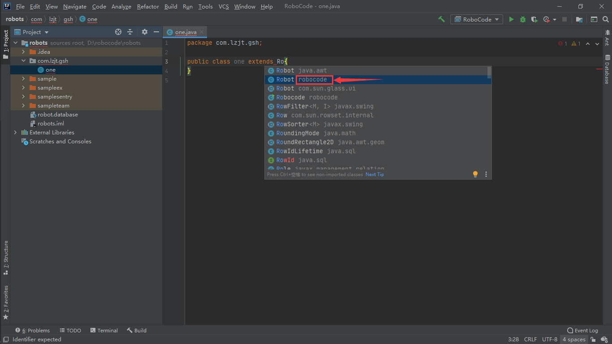Click the Build Project hammer icon

coord(441,19)
